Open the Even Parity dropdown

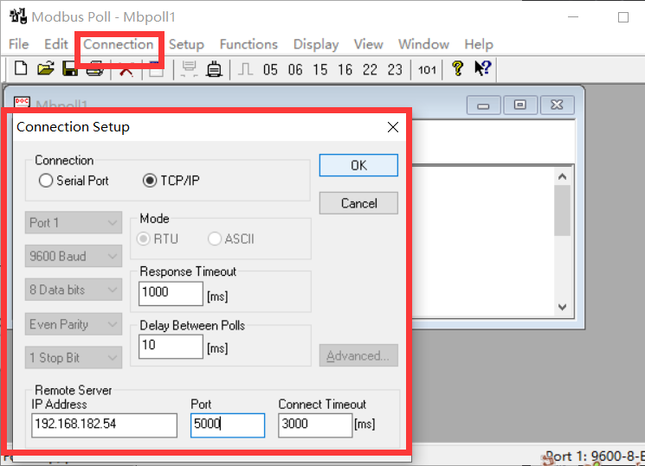point(74,324)
